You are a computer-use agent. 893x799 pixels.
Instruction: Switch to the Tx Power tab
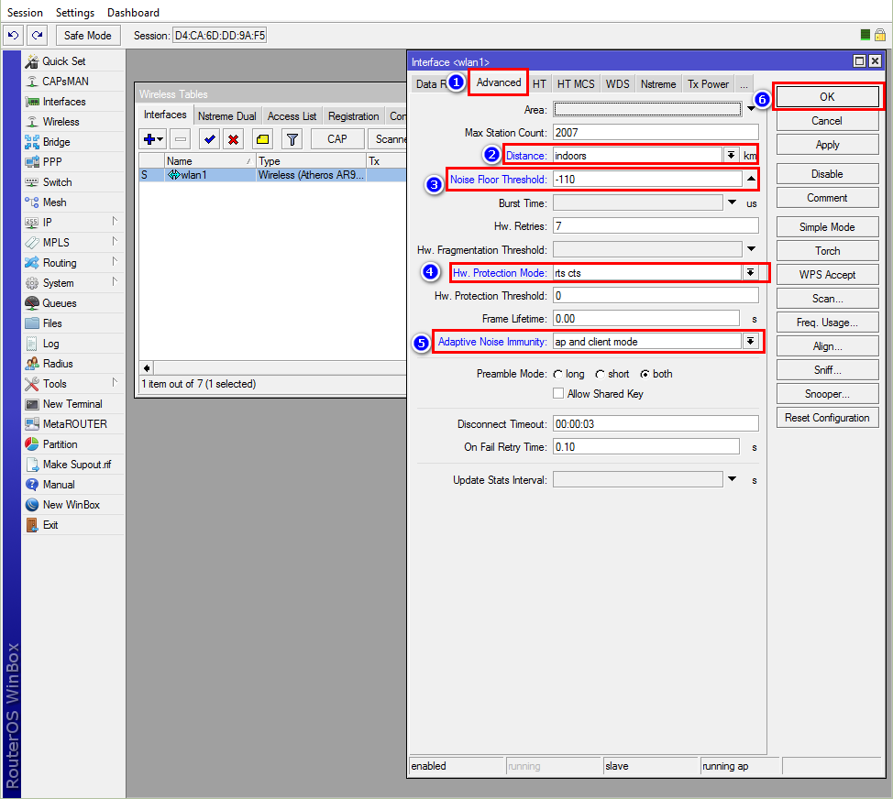[708, 84]
